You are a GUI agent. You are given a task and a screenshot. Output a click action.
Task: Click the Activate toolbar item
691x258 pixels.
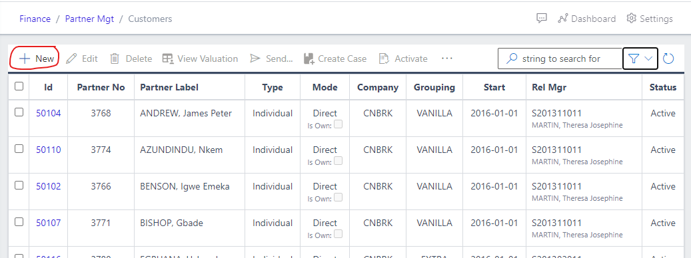point(403,59)
